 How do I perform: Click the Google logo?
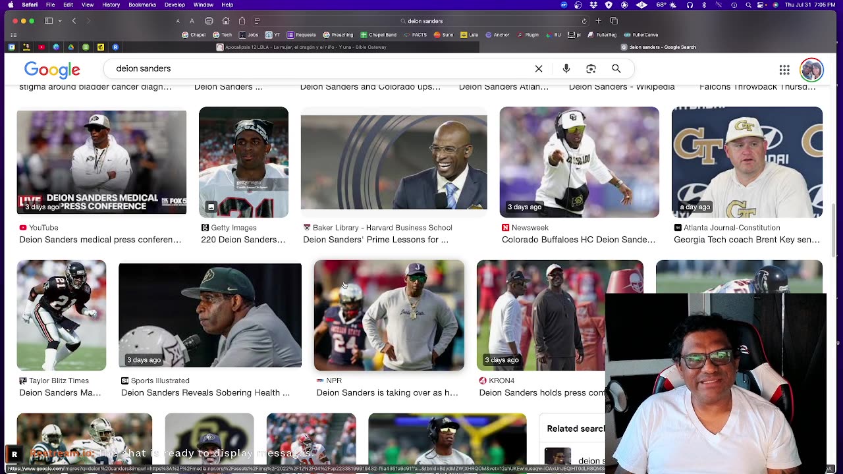52,69
